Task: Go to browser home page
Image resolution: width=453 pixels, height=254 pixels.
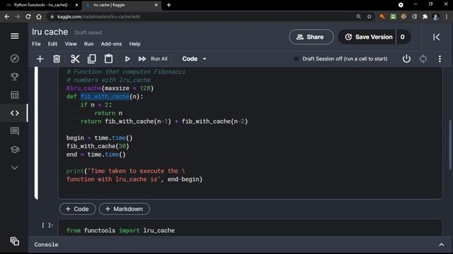Action: click(39, 17)
